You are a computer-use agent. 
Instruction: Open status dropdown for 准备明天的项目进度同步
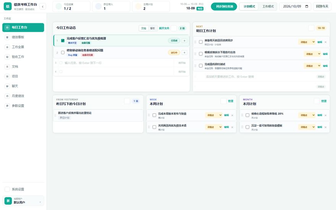(307, 42)
